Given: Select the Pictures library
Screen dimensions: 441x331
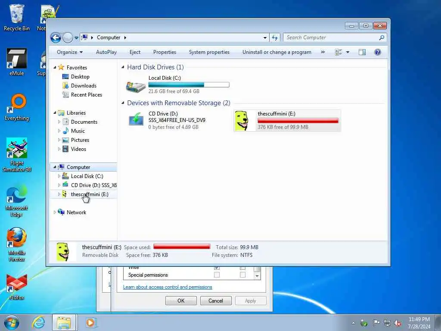Looking at the screenshot, I should (80, 140).
